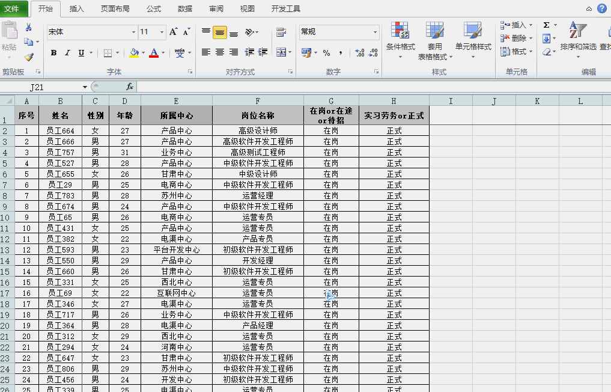Switch to 公式 tab
The height and width of the screenshot is (392, 611).
(x=154, y=8)
